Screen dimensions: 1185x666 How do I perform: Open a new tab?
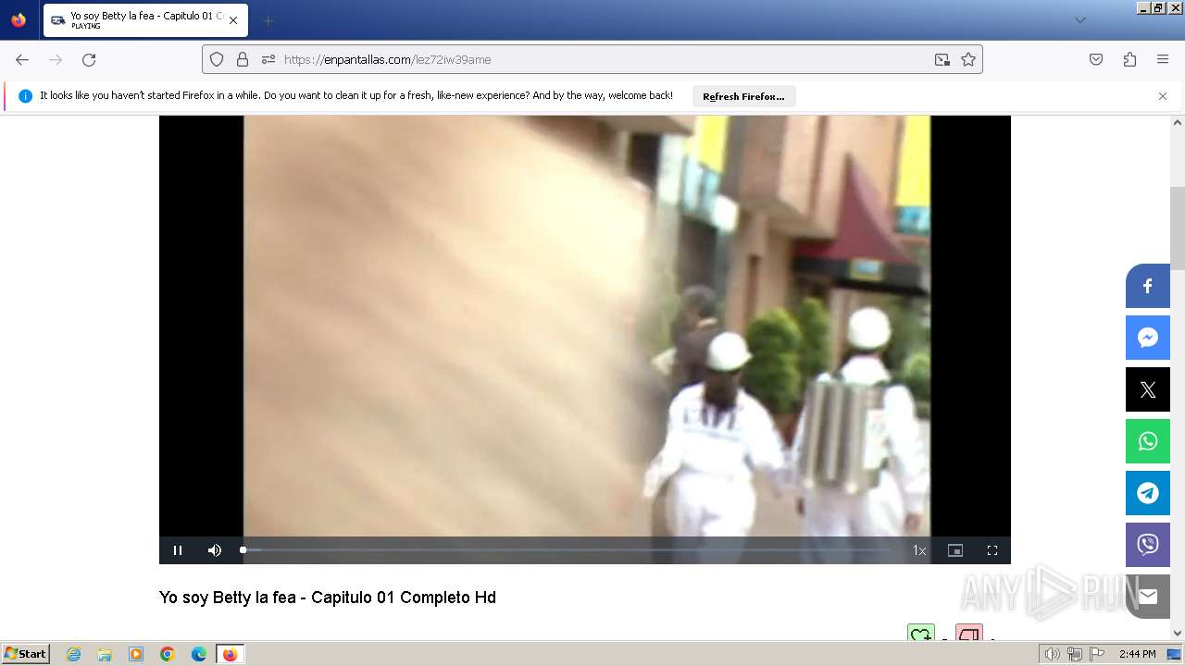[x=268, y=20]
